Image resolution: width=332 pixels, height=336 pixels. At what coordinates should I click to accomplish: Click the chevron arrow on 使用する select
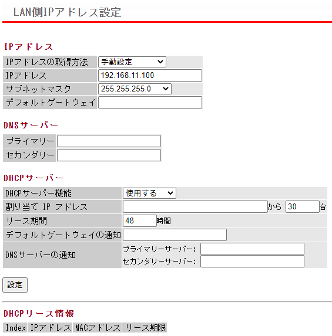[170, 193]
